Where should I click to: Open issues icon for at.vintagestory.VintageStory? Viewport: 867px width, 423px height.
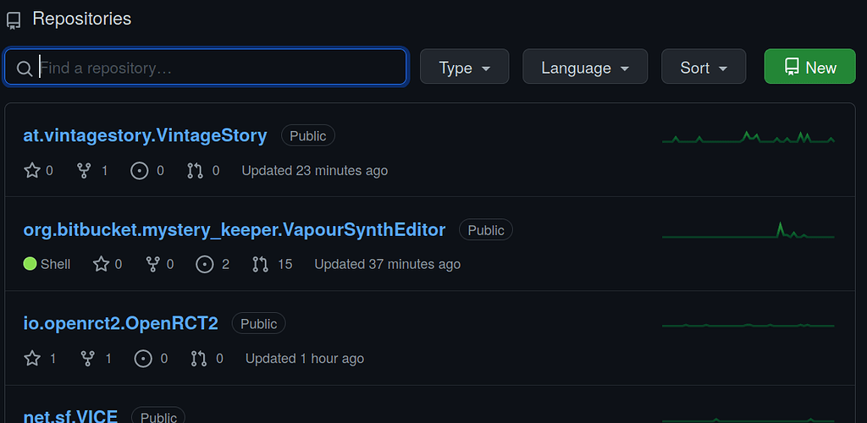(140, 171)
